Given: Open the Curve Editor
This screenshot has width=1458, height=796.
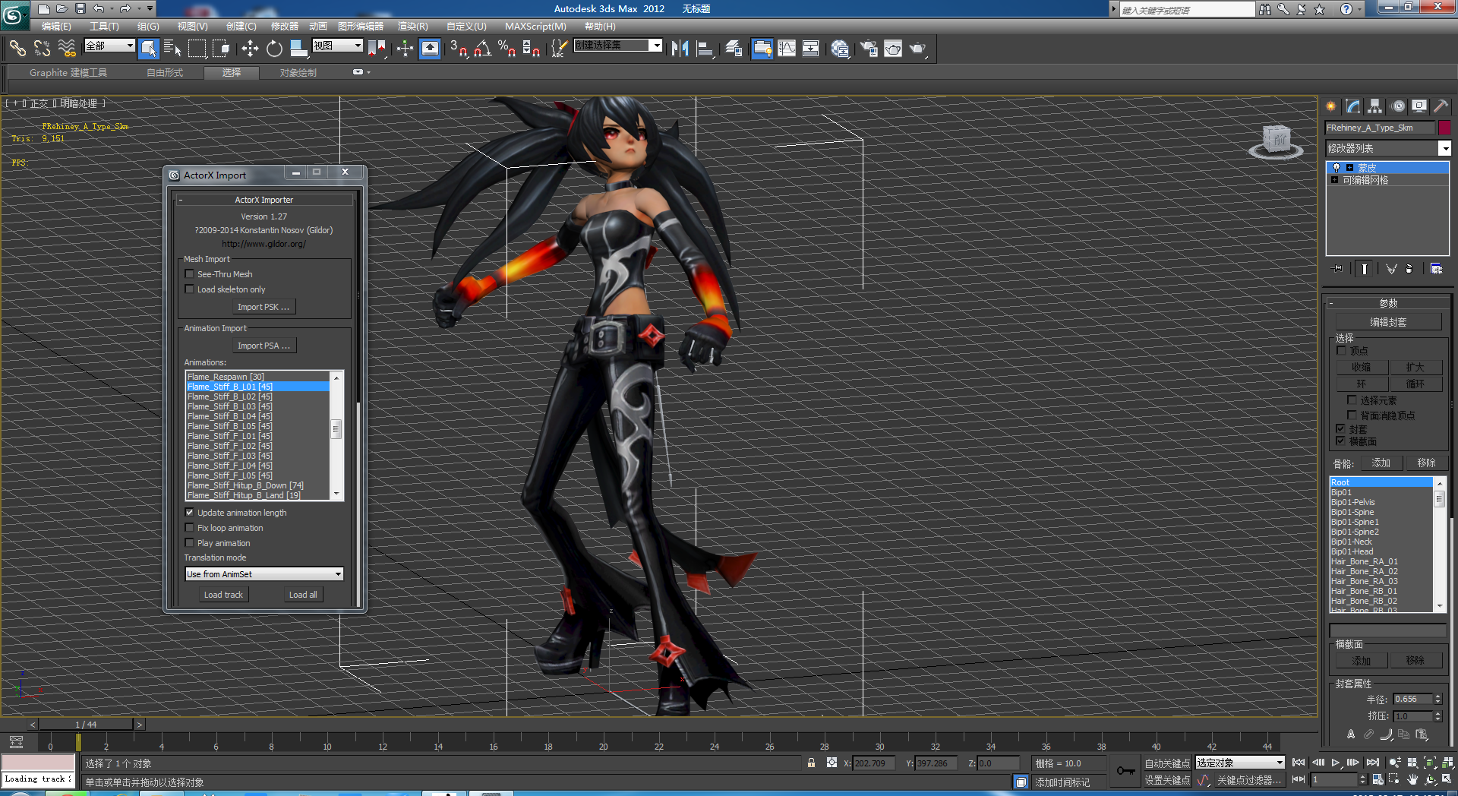Looking at the screenshot, I should click(787, 49).
